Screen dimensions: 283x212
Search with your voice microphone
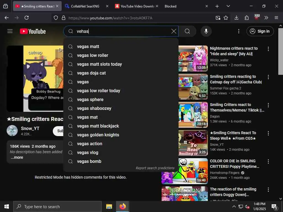[x=206, y=31]
